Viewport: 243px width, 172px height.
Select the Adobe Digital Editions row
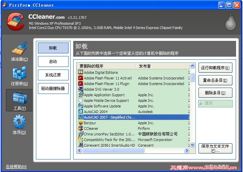[133, 72]
